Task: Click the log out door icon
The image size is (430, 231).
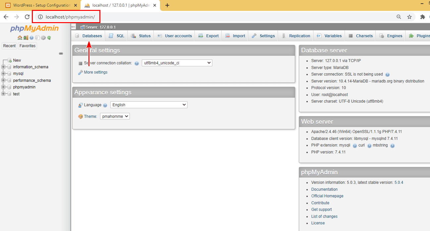Action: (x=26, y=38)
